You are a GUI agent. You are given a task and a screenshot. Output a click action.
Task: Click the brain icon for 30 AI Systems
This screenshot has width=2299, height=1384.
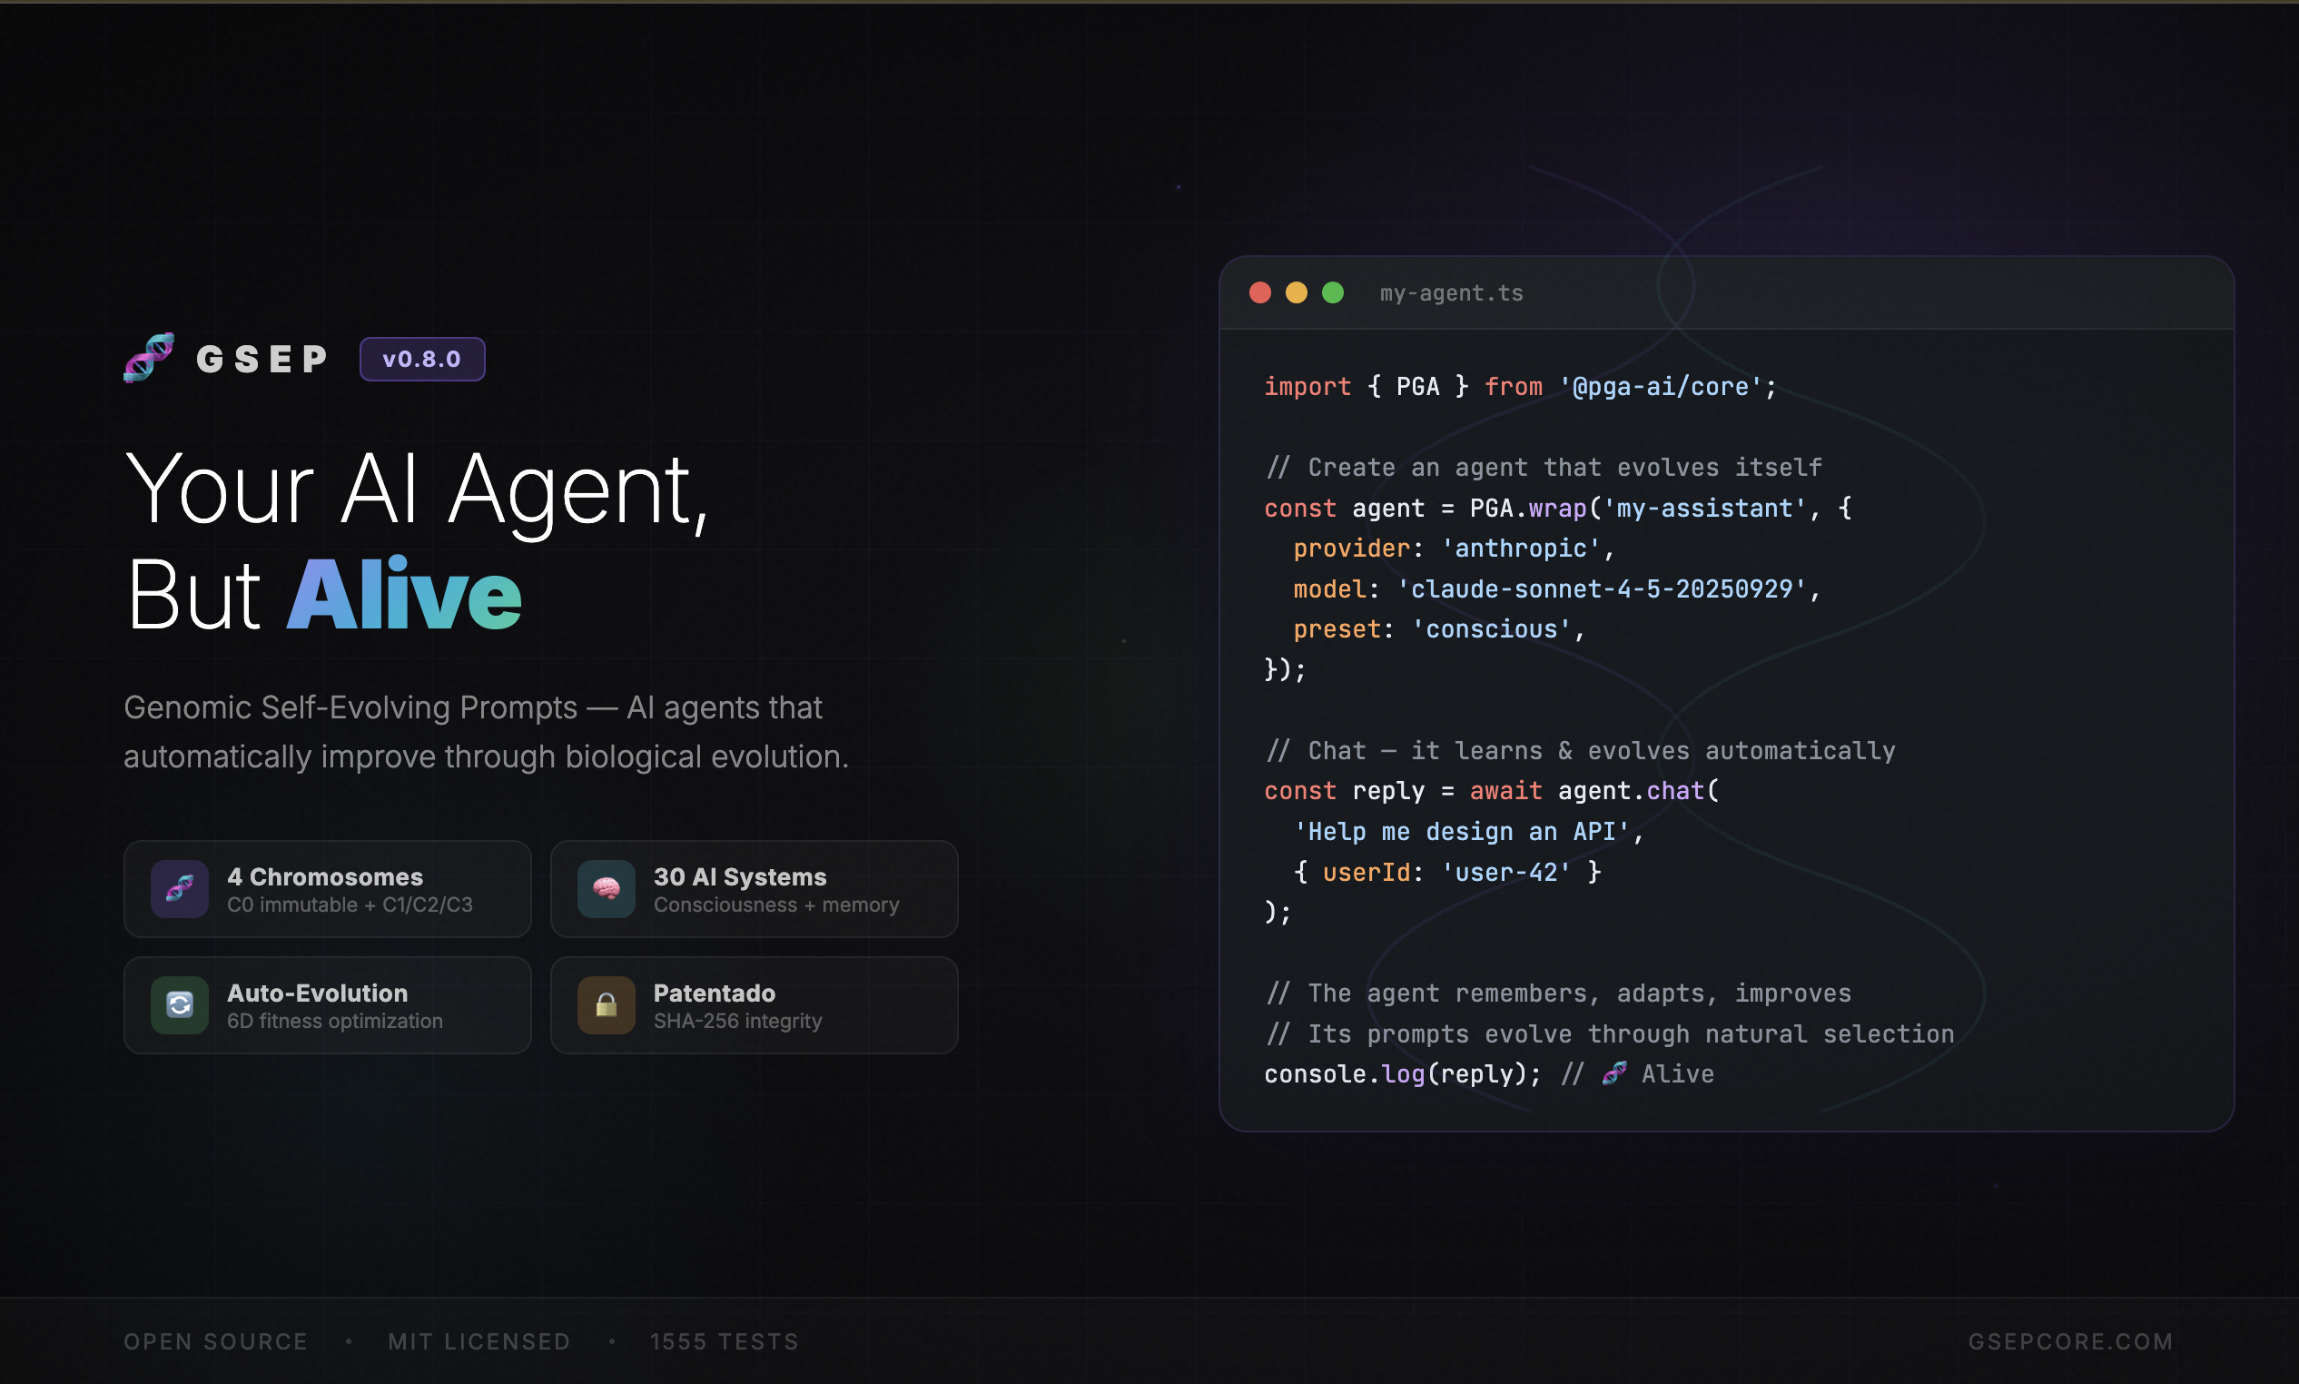(606, 889)
